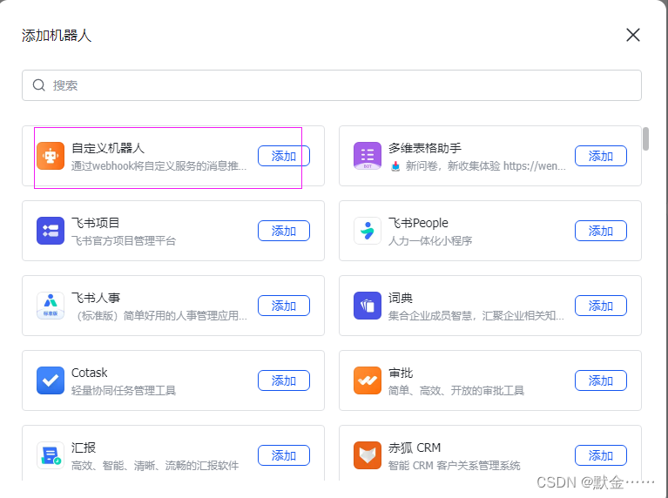668x498 pixels.
Task: Click the 词典 title text
Action: (x=401, y=298)
